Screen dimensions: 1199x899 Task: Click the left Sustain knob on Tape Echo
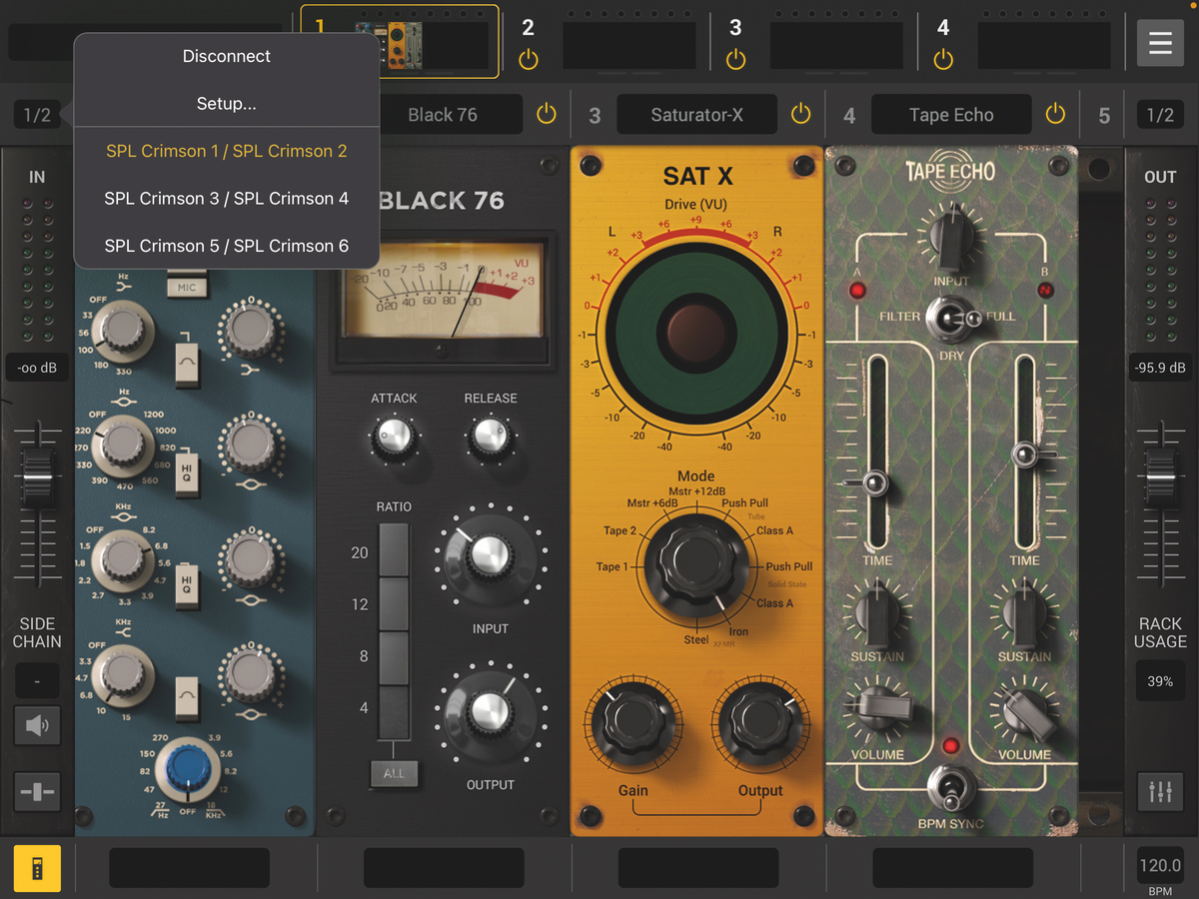point(876,613)
